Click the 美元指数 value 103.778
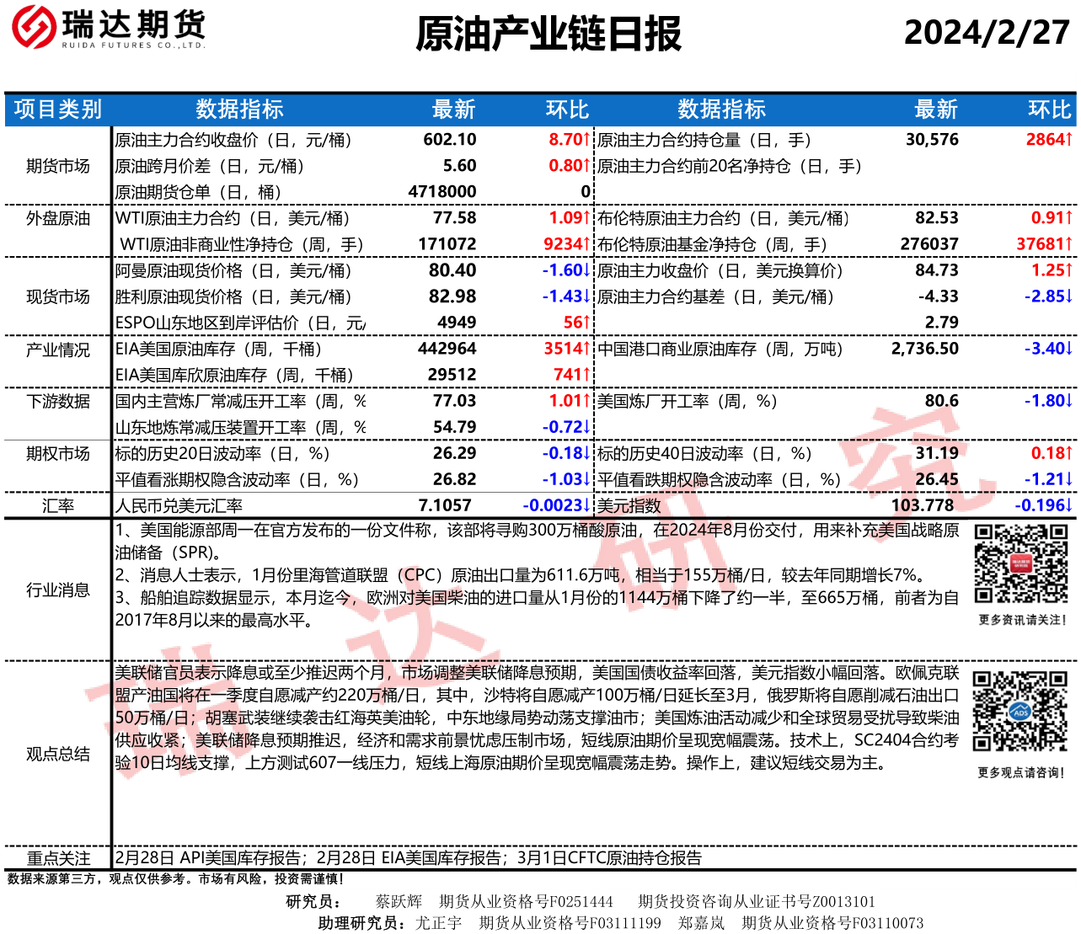 [x=923, y=505]
